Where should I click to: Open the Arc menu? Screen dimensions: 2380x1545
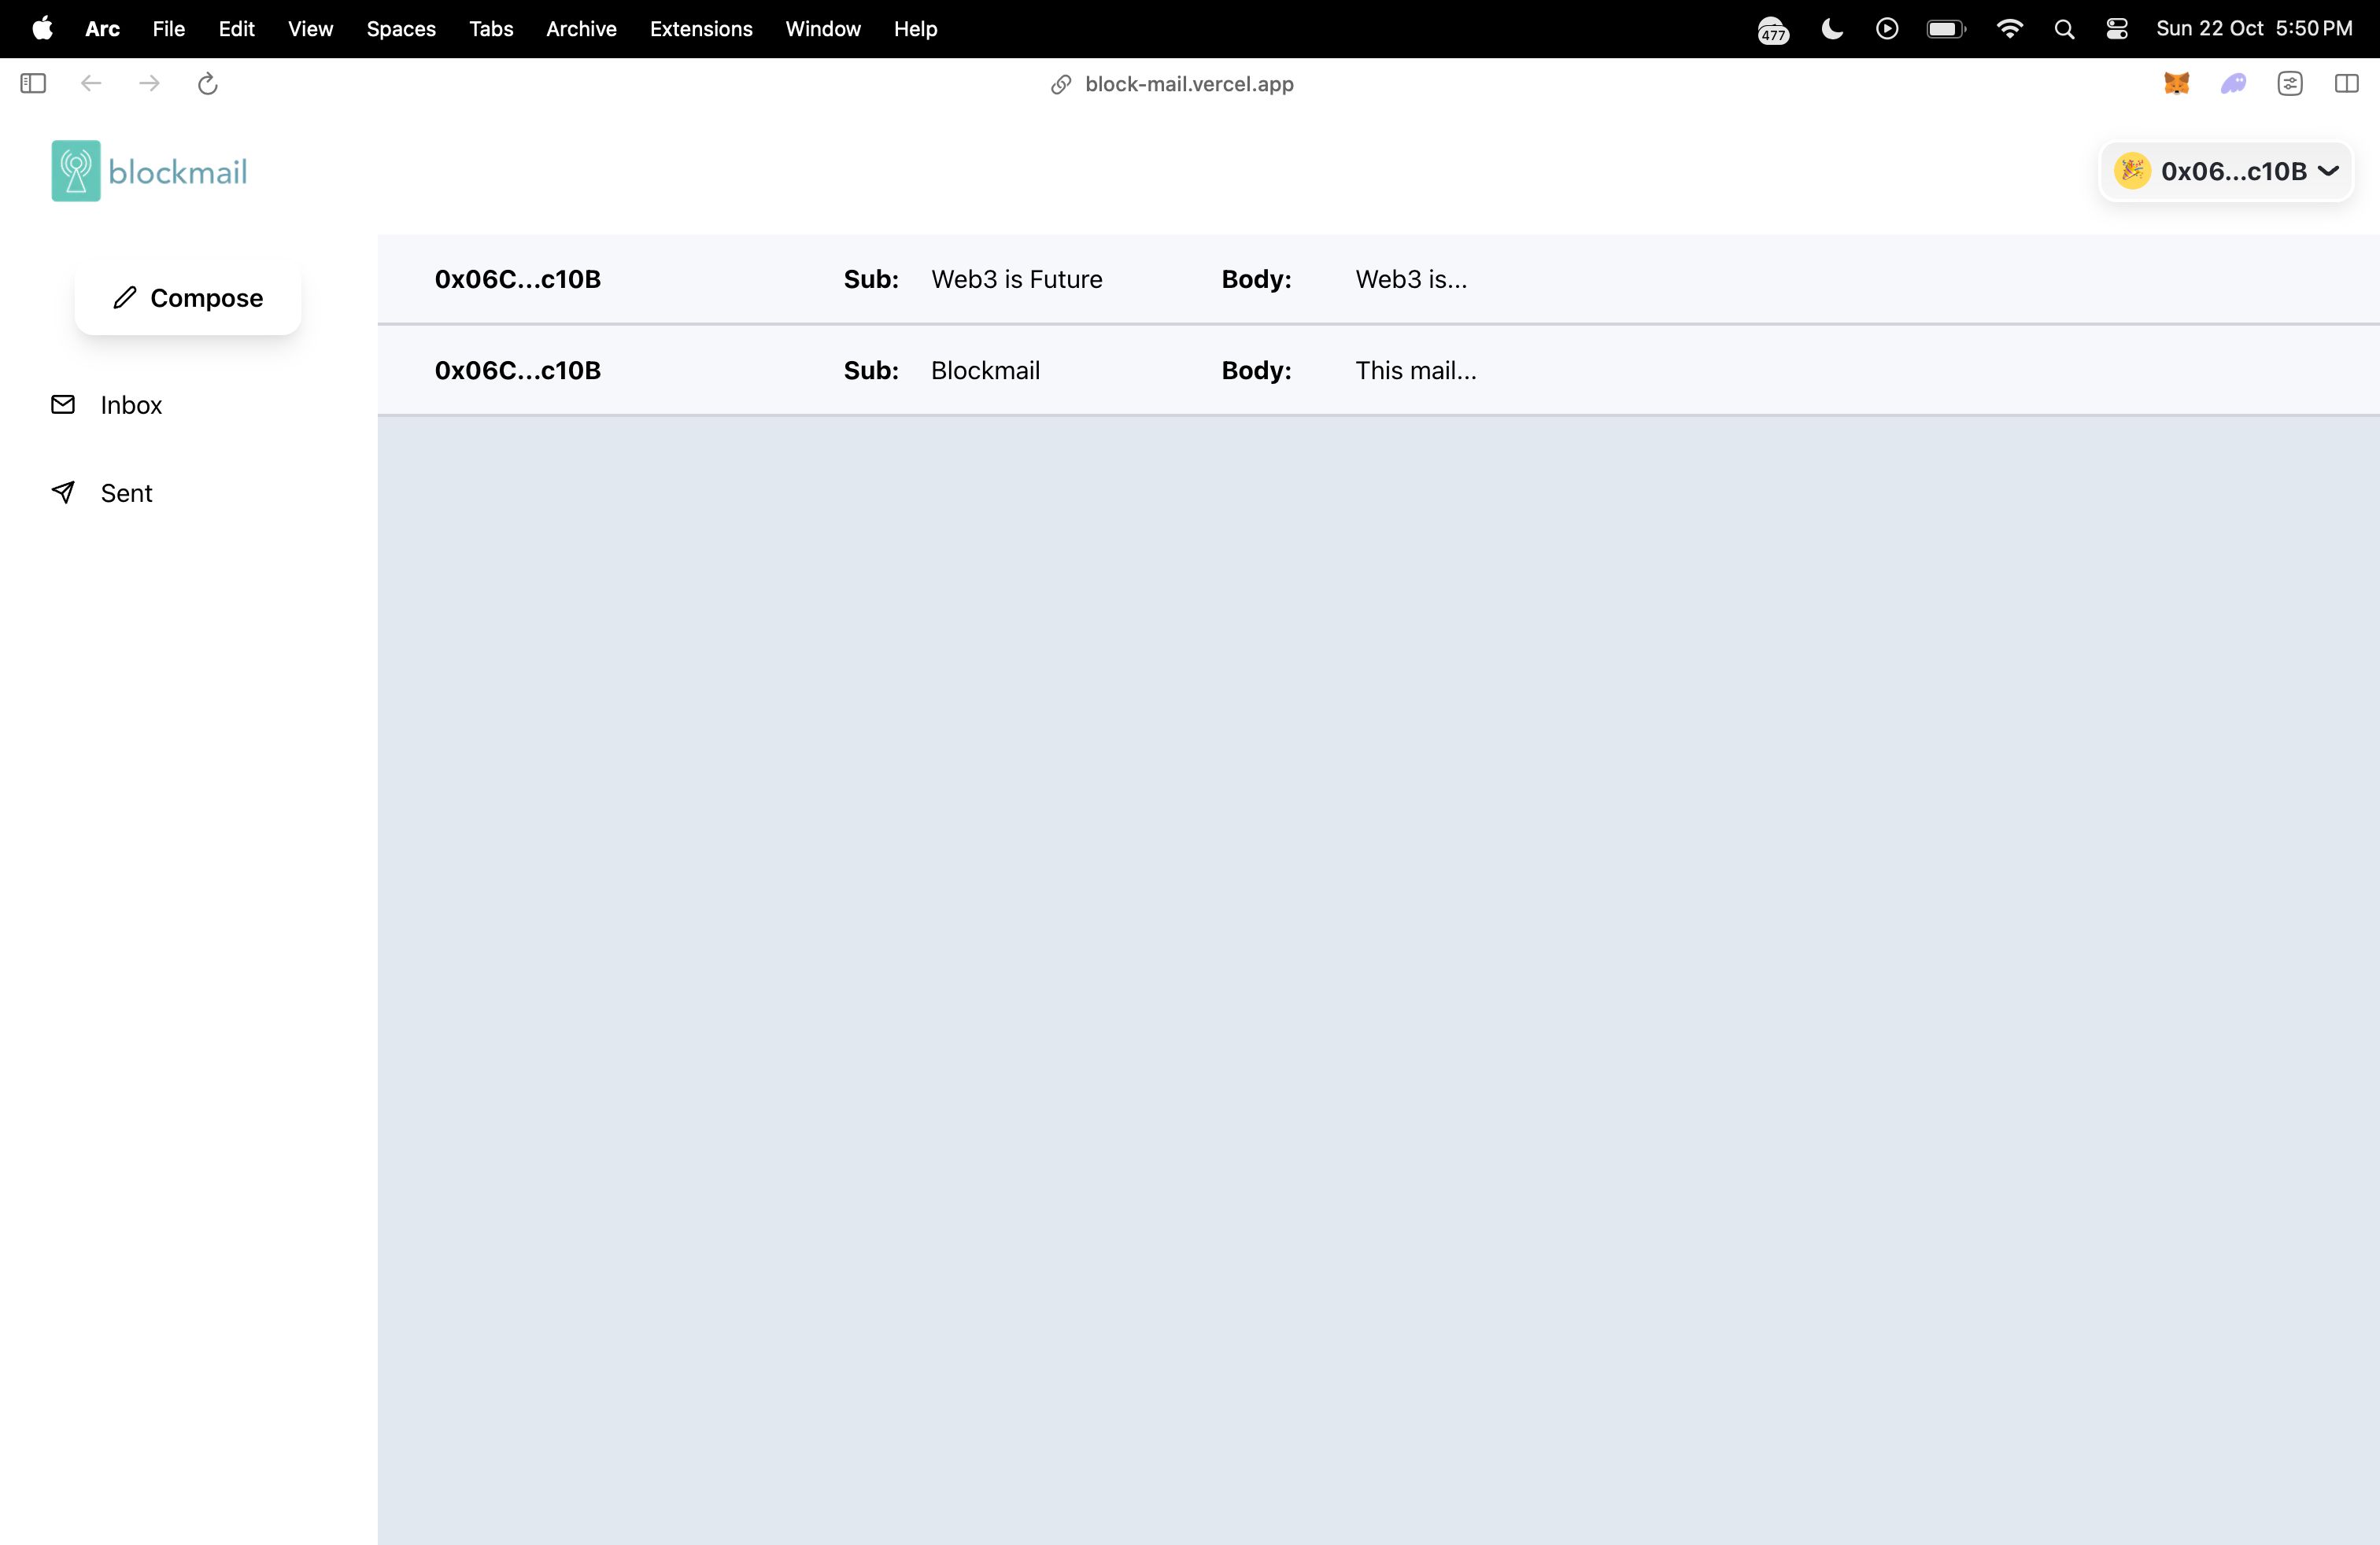click(102, 29)
